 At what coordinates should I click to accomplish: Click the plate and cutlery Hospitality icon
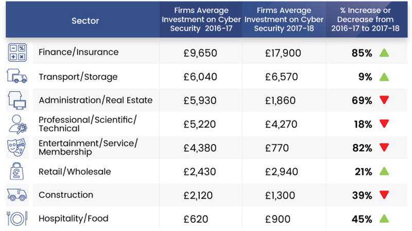coord(16,219)
